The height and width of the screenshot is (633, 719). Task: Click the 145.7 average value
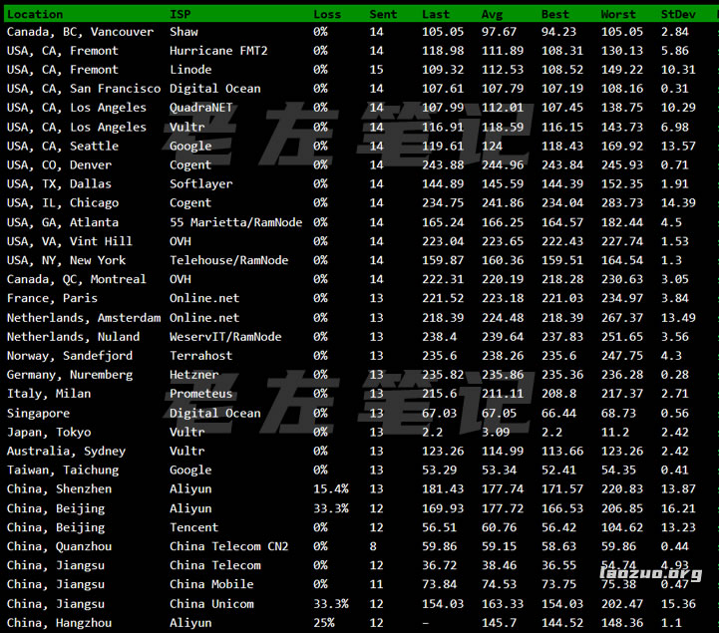(x=499, y=623)
